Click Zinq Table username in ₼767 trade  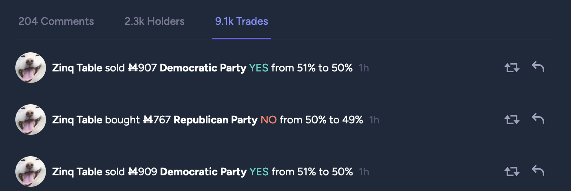(77, 120)
